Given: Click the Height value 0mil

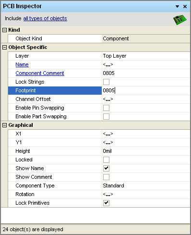Looking at the screenshot, I should pyautogui.click(x=146, y=151).
